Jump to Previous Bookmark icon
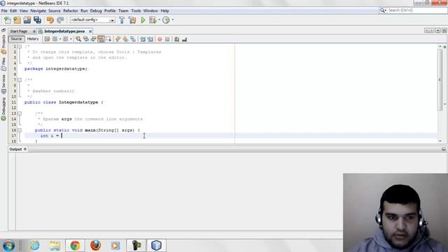This screenshot has width=448, height=252. pos(118,39)
